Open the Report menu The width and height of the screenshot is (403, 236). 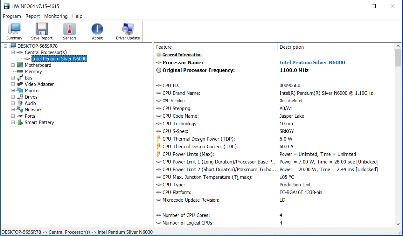coord(33,16)
